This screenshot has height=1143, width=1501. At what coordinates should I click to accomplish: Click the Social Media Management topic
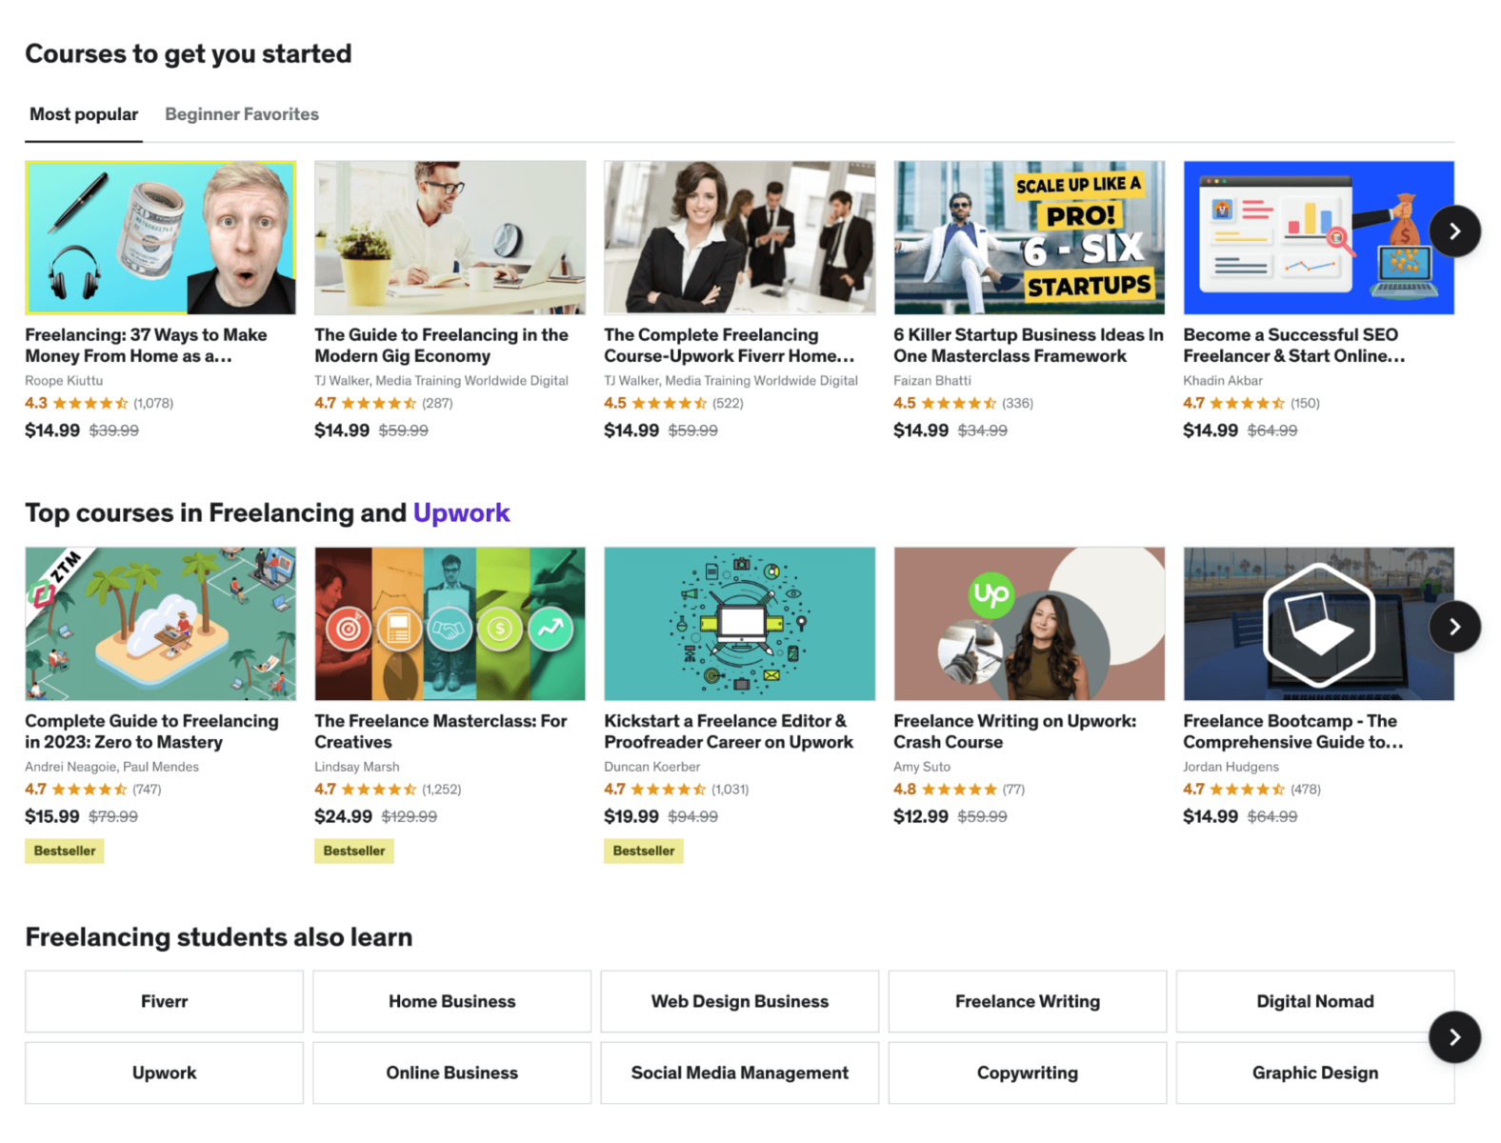[739, 1073]
